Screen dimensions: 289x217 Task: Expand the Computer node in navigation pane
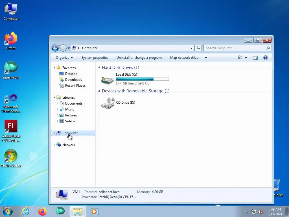pyautogui.click(x=54, y=133)
